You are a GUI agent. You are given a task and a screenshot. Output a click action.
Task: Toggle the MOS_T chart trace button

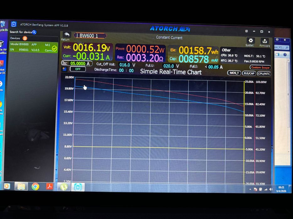[234, 73]
